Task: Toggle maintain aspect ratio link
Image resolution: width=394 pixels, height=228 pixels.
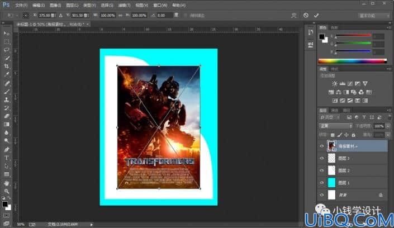Action: click(120, 15)
